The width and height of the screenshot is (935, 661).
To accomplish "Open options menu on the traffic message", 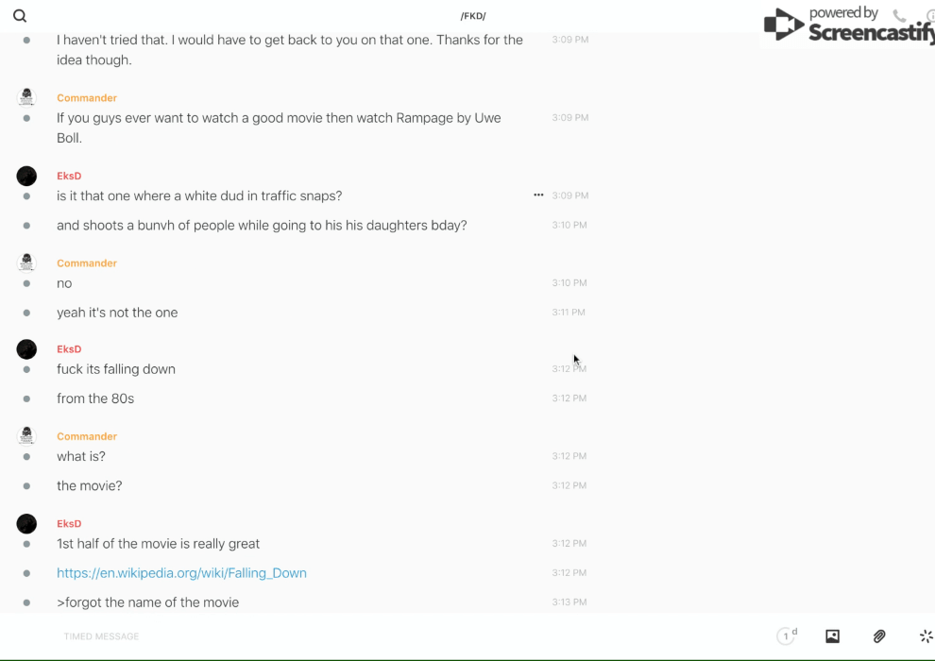I will click(538, 195).
